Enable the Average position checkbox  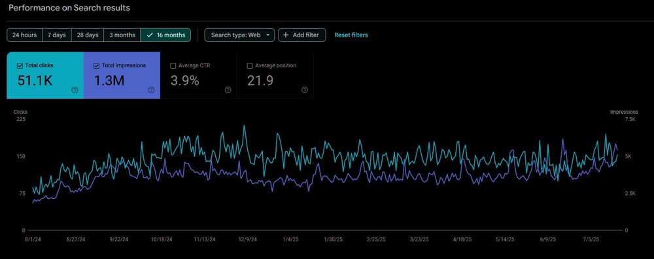pyautogui.click(x=250, y=65)
